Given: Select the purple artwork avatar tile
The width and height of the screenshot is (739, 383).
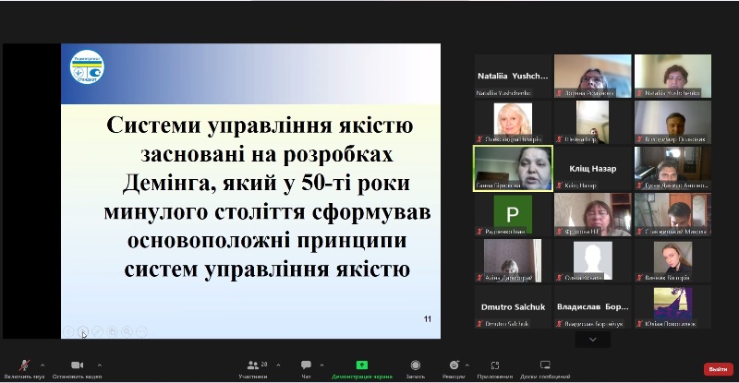Looking at the screenshot, I should 673,306.
